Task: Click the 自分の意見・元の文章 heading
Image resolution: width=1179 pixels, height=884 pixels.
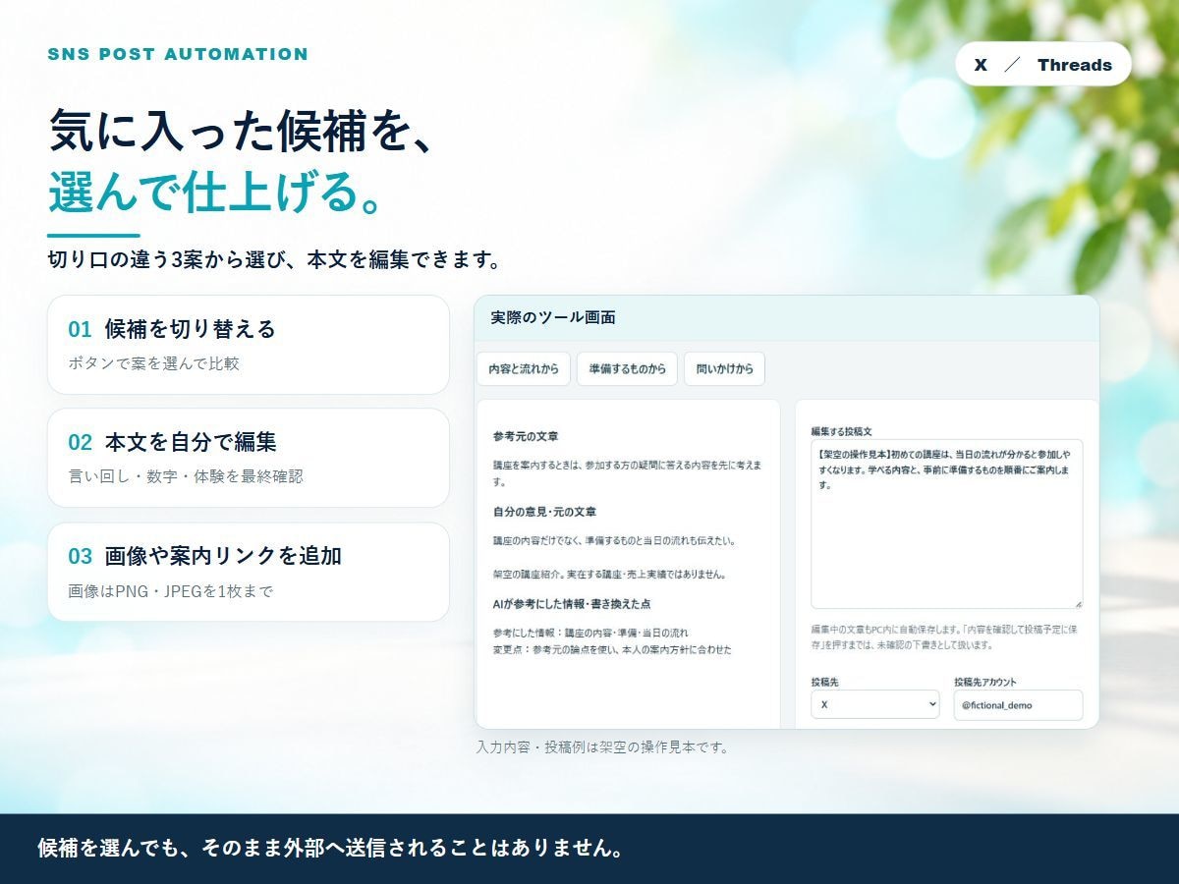Action: coord(544,512)
